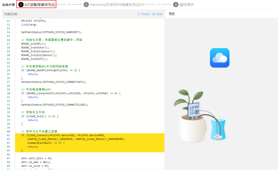Click the step 2 number circle
Image resolution: width=278 pixels, height=171 pixels.
pos(86,5)
